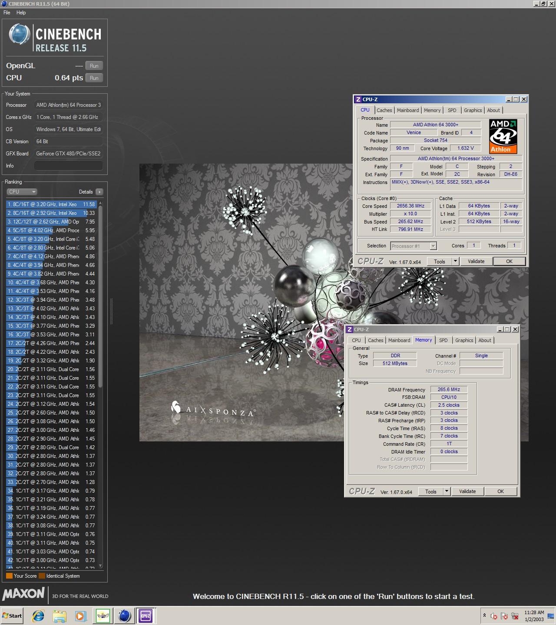Switch to CPU tab in lower CPU-Z window
This screenshot has width=556, height=625.
point(356,340)
